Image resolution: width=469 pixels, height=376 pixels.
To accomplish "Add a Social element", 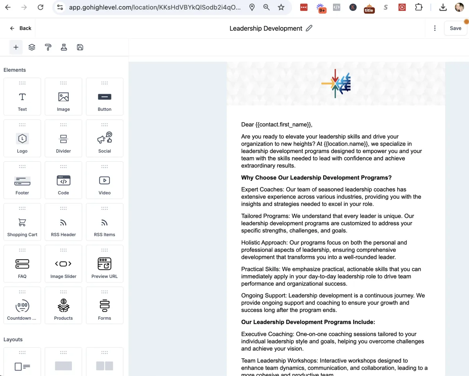I will tap(105, 138).
